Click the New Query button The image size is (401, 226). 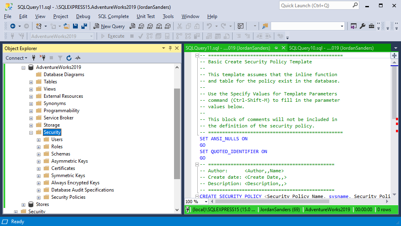[109, 26]
